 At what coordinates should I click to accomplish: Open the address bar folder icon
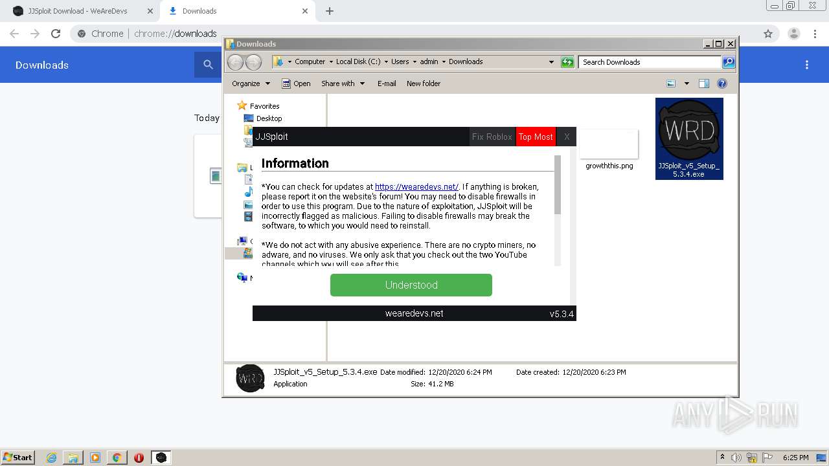(278, 61)
